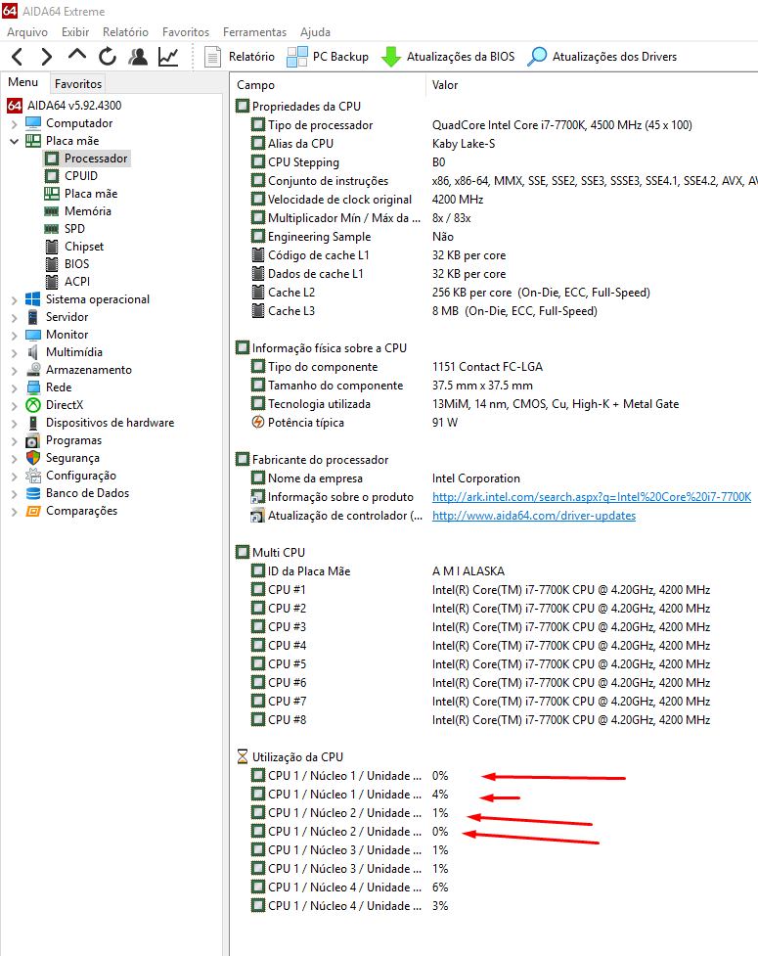Click the Configuração gear icon
Viewport: 758px width, 956px height.
pyautogui.click(x=33, y=476)
